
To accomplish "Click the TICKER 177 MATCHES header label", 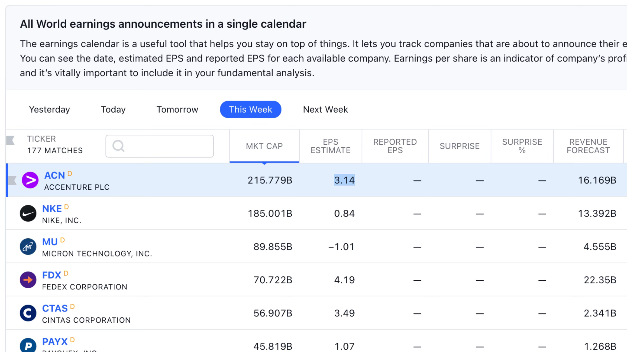I will [x=55, y=145].
